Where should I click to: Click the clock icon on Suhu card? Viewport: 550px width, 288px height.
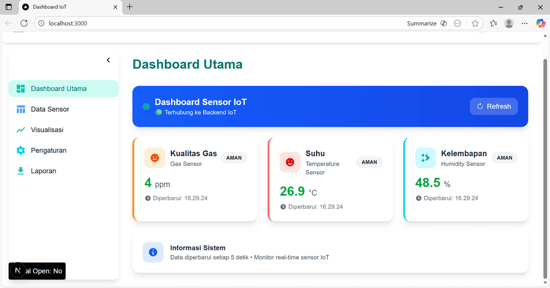click(x=283, y=207)
